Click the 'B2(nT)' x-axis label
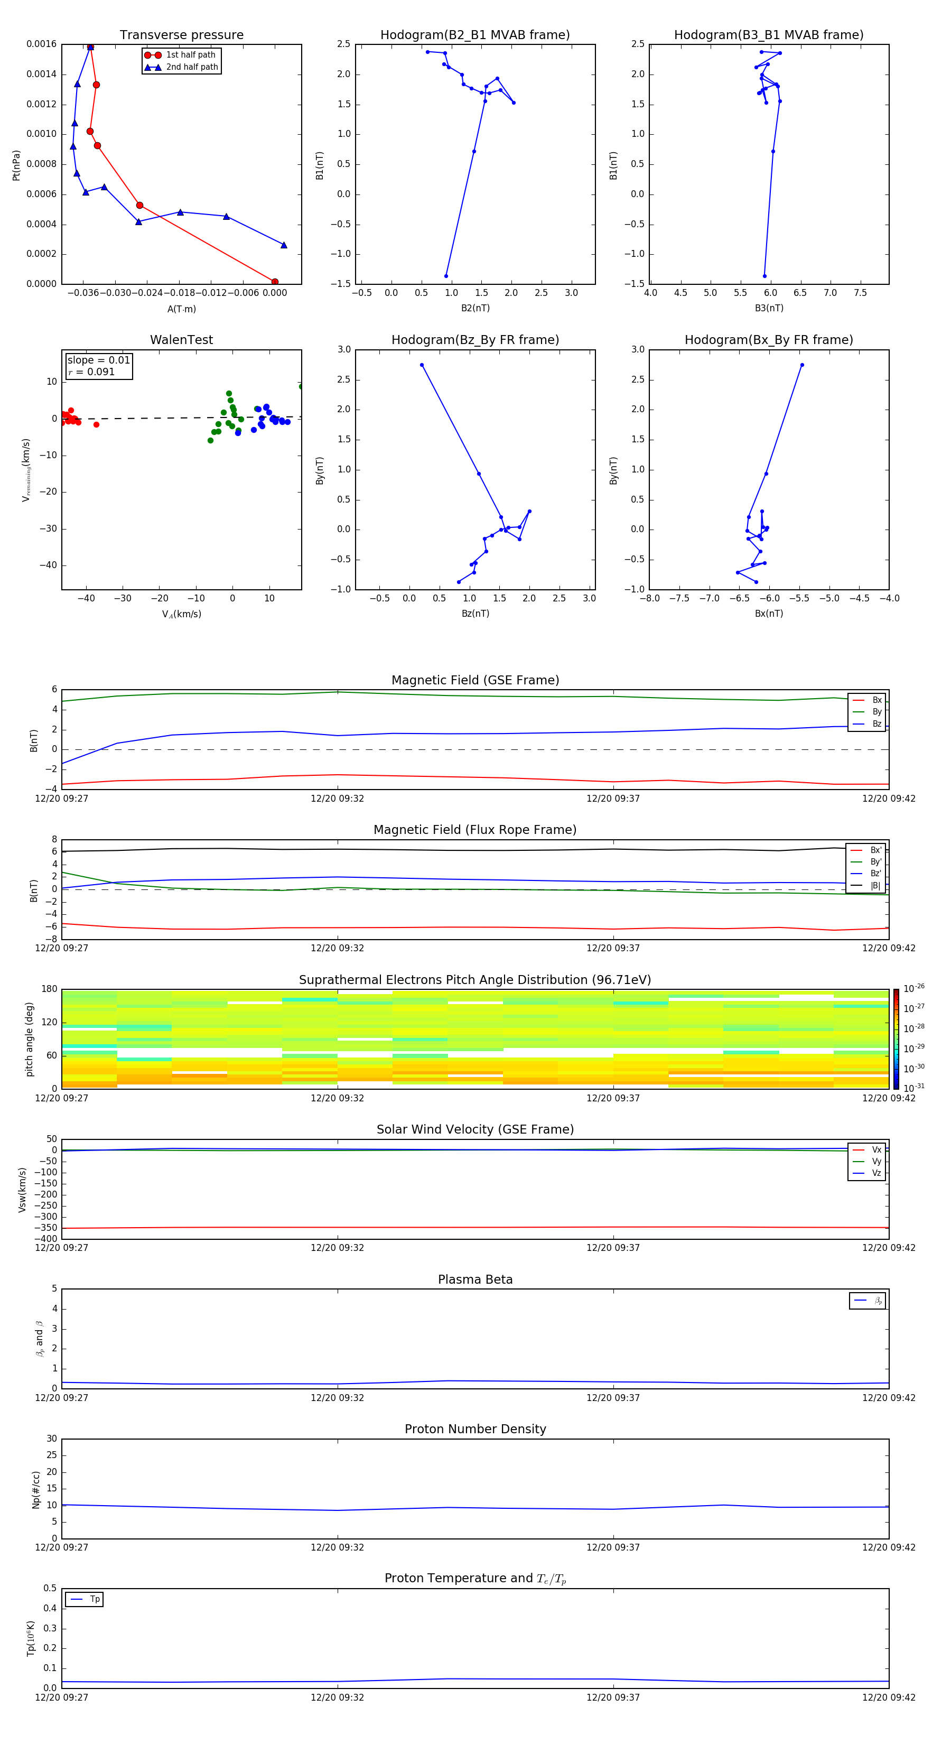 point(475,308)
